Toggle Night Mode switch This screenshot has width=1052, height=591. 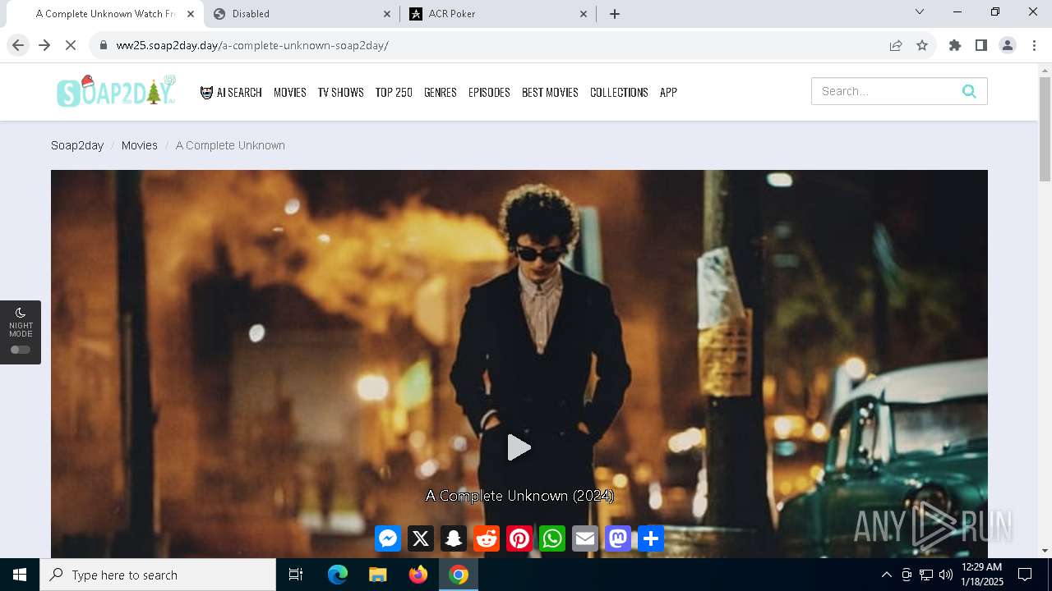[21, 350]
